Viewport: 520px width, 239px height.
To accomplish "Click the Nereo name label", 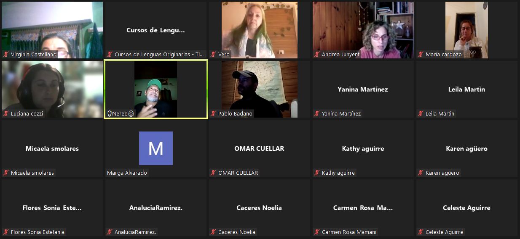I will (120, 114).
